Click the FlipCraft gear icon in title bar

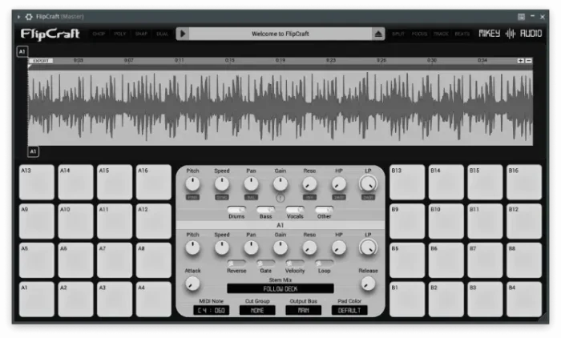click(x=29, y=16)
